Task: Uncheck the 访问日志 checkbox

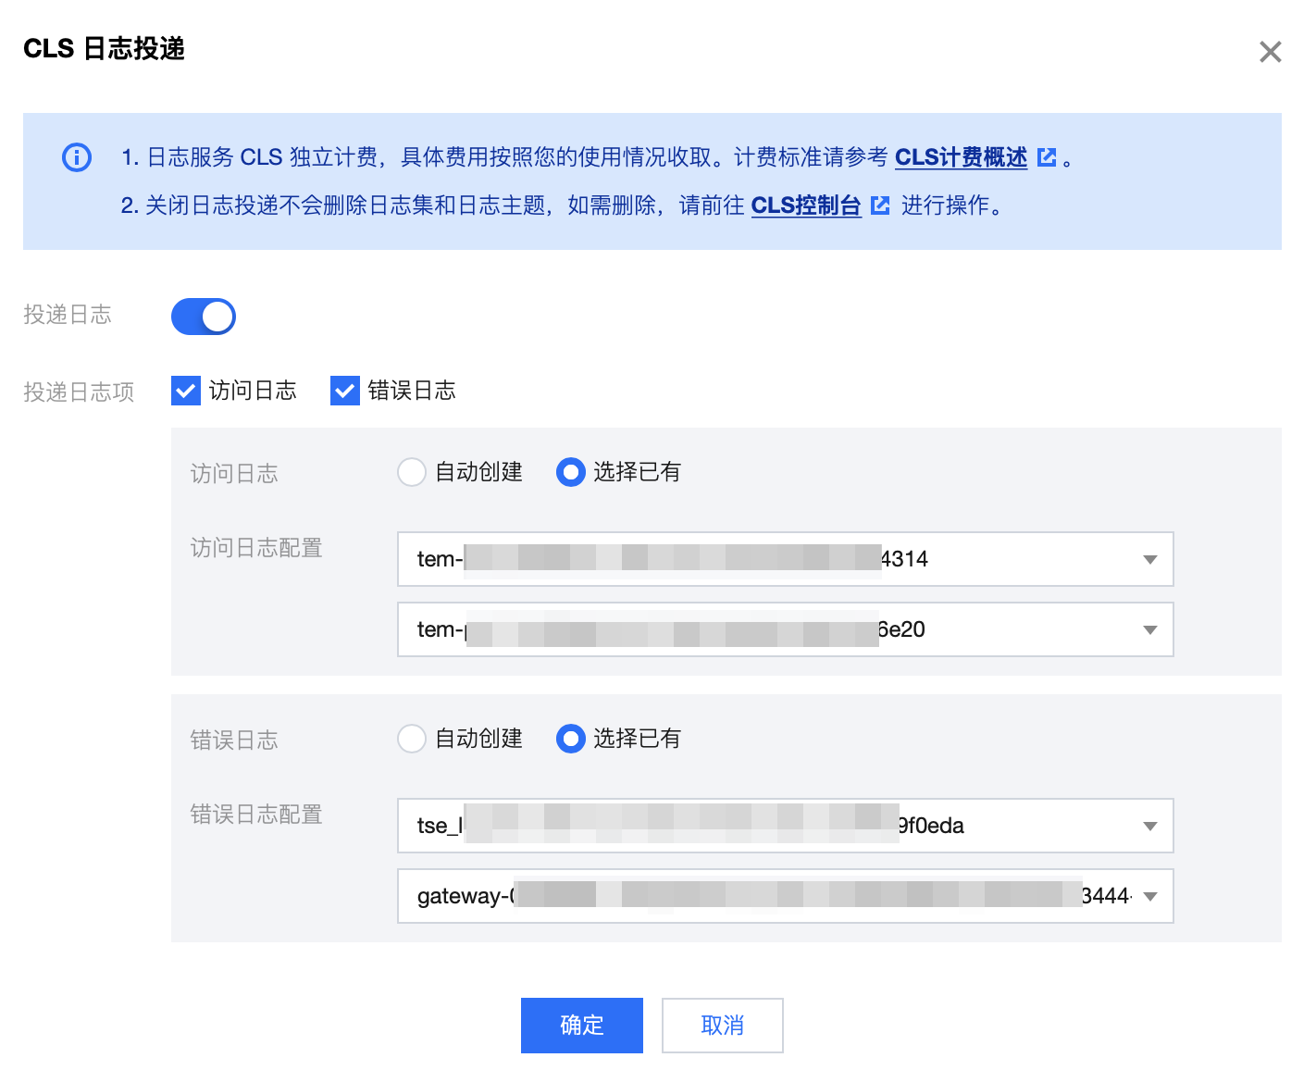Action: tap(186, 391)
